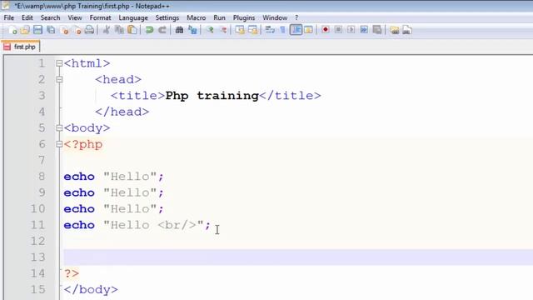The height and width of the screenshot is (300, 533).
Task: Print the document using the printer icon
Action: click(x=89, y=30)
